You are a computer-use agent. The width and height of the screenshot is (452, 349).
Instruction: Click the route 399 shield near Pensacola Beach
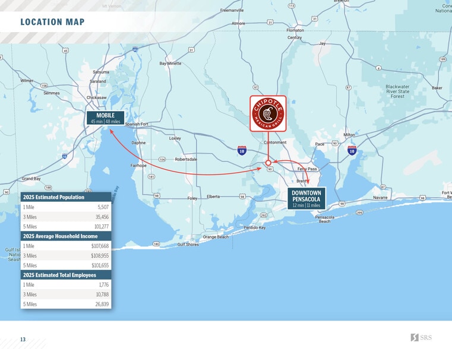[359, 212]
